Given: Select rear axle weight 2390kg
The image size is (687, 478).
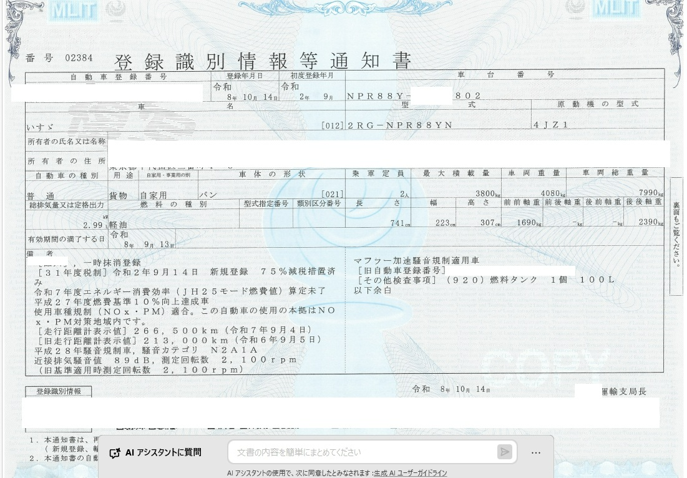Looking at the screenshot, I should pos(651,222).
